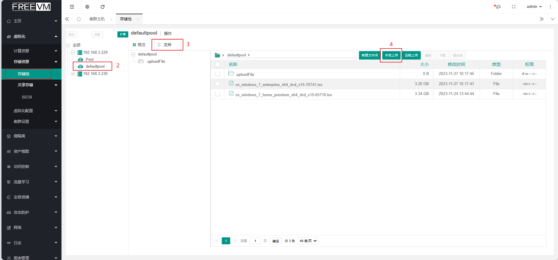Image resolution: width=558 pixels, height=260 pixels.
Task: Tick checkbox for cn_windows_7_enterprise ISO
Action: coord(217,84)
